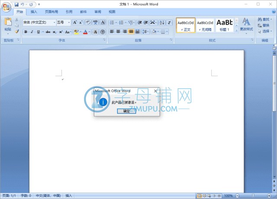277x199 pixels.
Task: Apply the red font color
Action: tap(85, 32)
